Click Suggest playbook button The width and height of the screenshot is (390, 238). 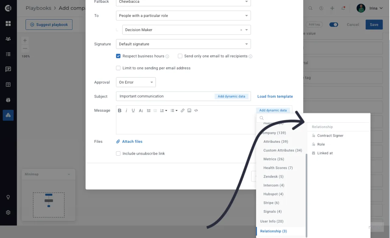[x=49, y=25]
